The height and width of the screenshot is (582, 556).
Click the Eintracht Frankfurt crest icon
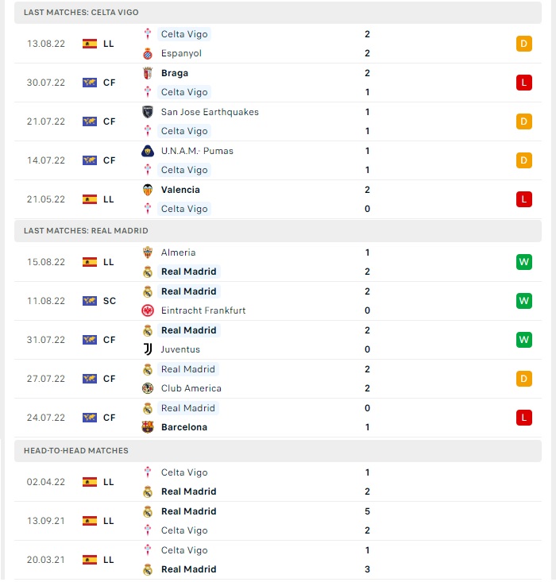148,310
